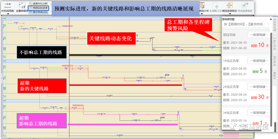278x139 pixels.
Task: Click the red progress front line marker
Action: click(x=69, y=77)
